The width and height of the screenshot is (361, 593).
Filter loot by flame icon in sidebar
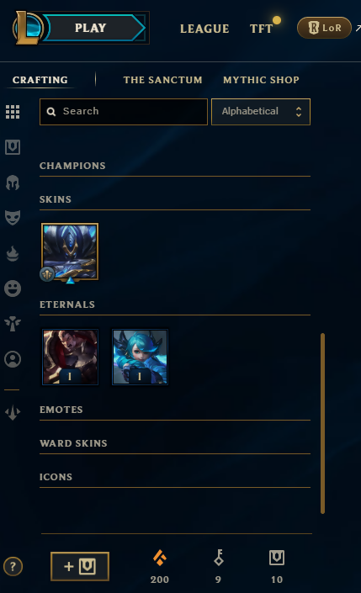13,253
